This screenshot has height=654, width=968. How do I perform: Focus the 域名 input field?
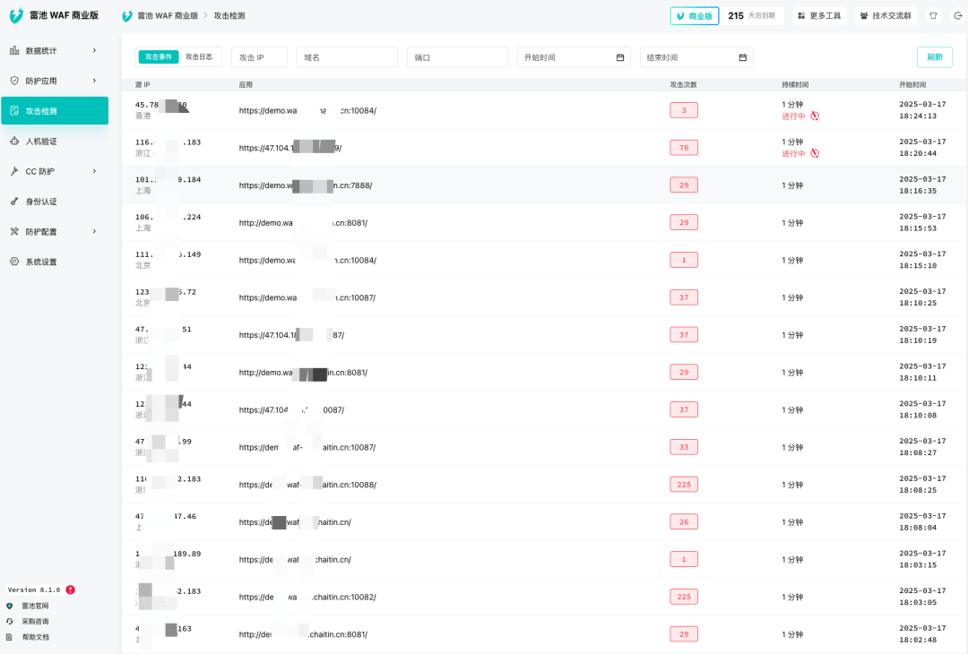tap(347, 57)
